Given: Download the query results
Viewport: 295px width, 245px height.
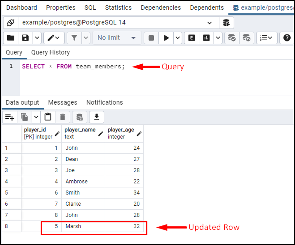Looking at the screenshot, I should (x=97, y=117).
